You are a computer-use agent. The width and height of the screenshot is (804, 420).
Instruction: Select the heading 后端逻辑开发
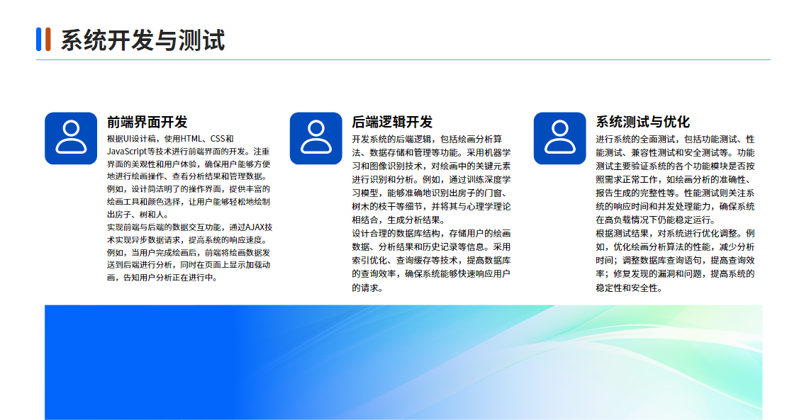[392, 122]
